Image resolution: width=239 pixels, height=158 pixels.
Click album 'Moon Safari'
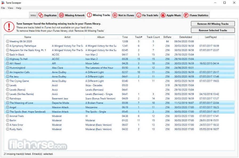pos(92,63)
